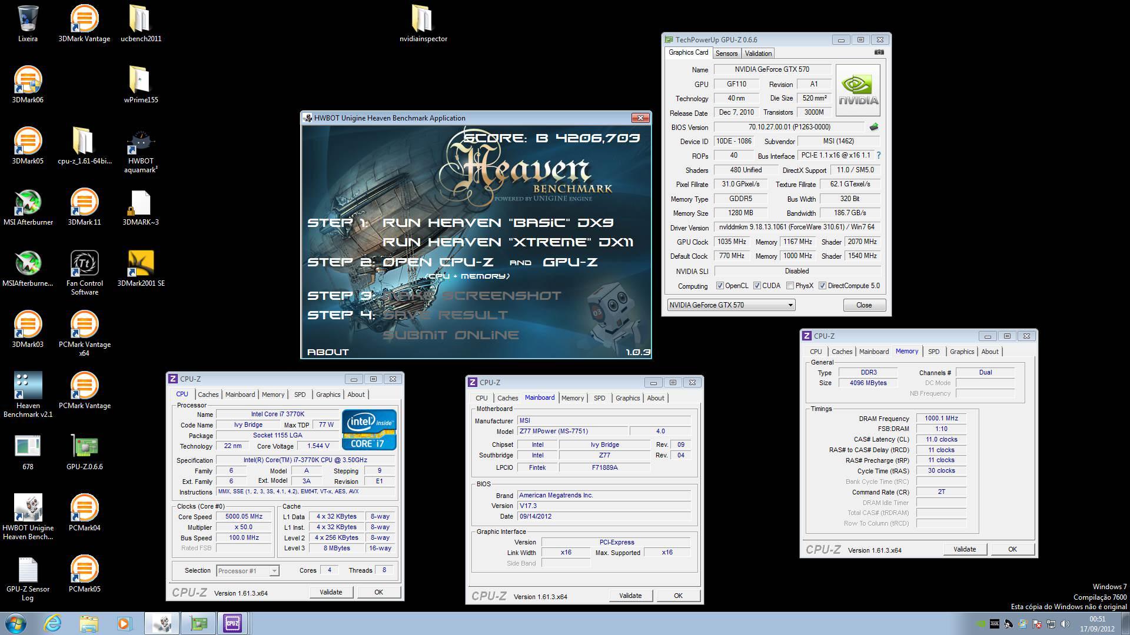Click Close button in GPU-Z
This screenshot has width=1130, height=635.
point(864,305)
